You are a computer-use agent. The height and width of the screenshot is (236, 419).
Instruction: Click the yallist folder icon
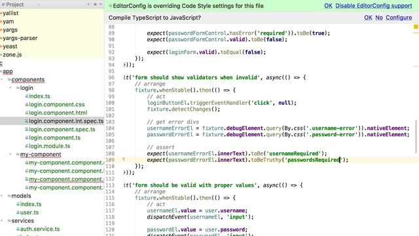(1, 13)
